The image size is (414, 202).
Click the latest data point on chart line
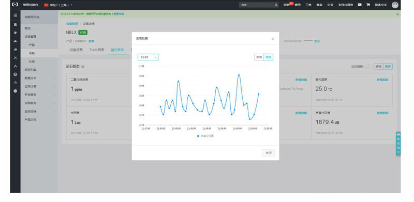(x=258, y=94)
